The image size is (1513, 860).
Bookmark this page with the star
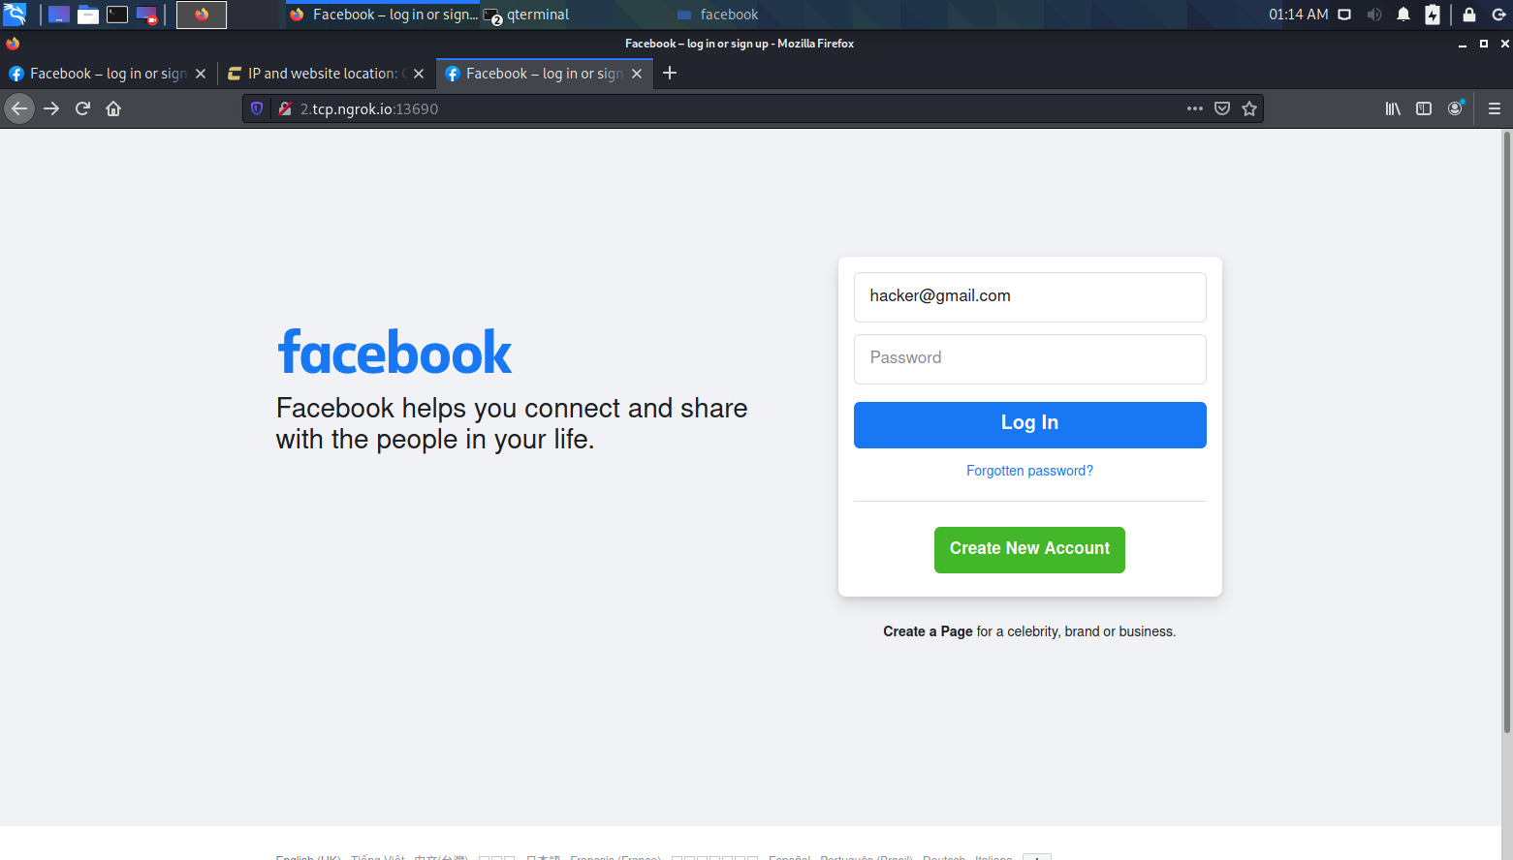coord(1249,108)
